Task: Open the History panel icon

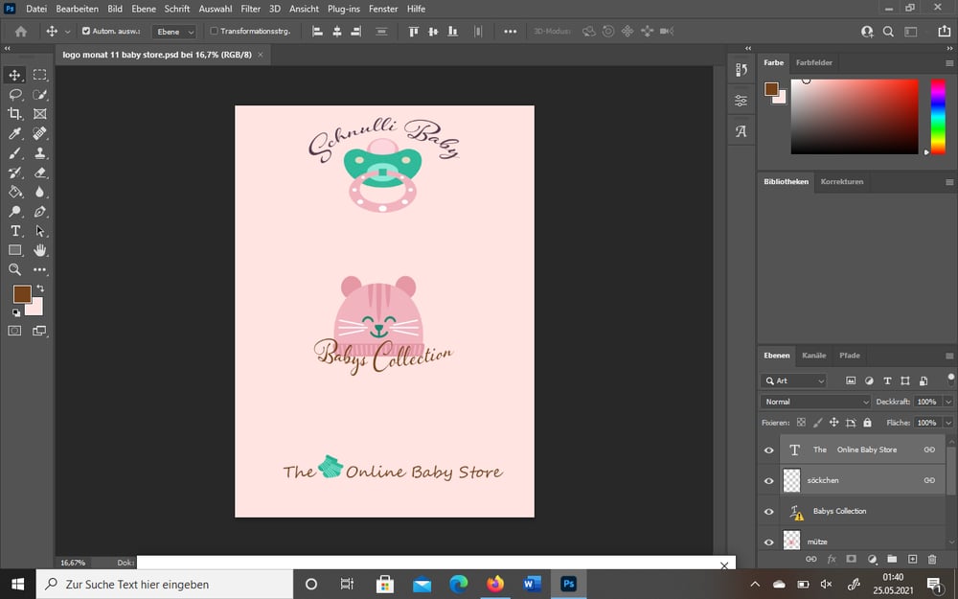Action: tap(741, 70)
